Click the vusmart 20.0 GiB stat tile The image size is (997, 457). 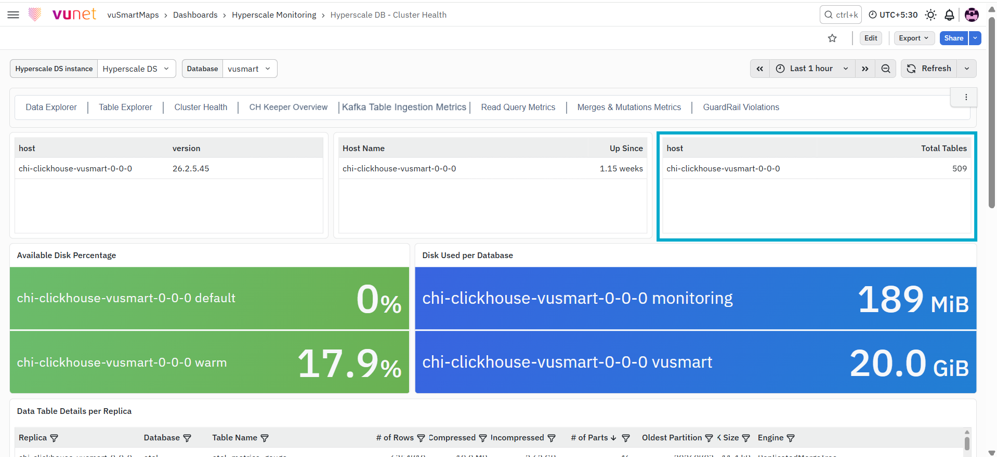tap(696, 362)
